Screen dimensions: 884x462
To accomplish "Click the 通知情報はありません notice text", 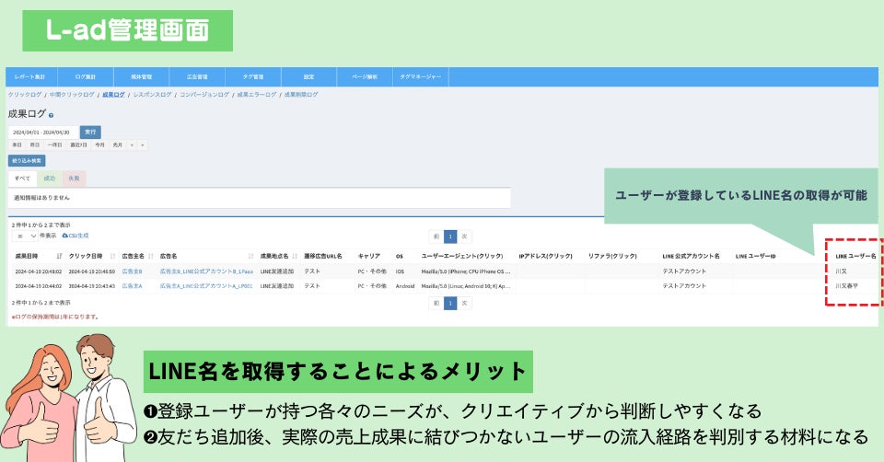I will coord(41,198).
